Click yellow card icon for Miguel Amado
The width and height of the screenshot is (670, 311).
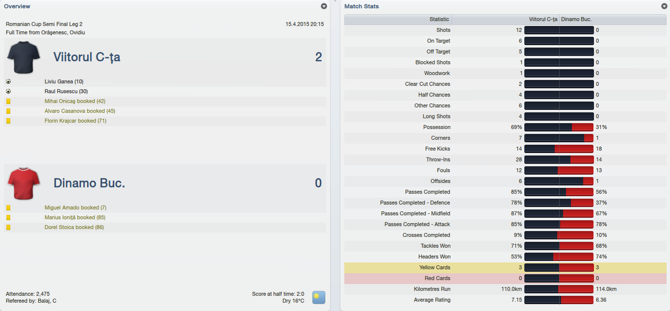pyautogui.click(x=8, y=207)
